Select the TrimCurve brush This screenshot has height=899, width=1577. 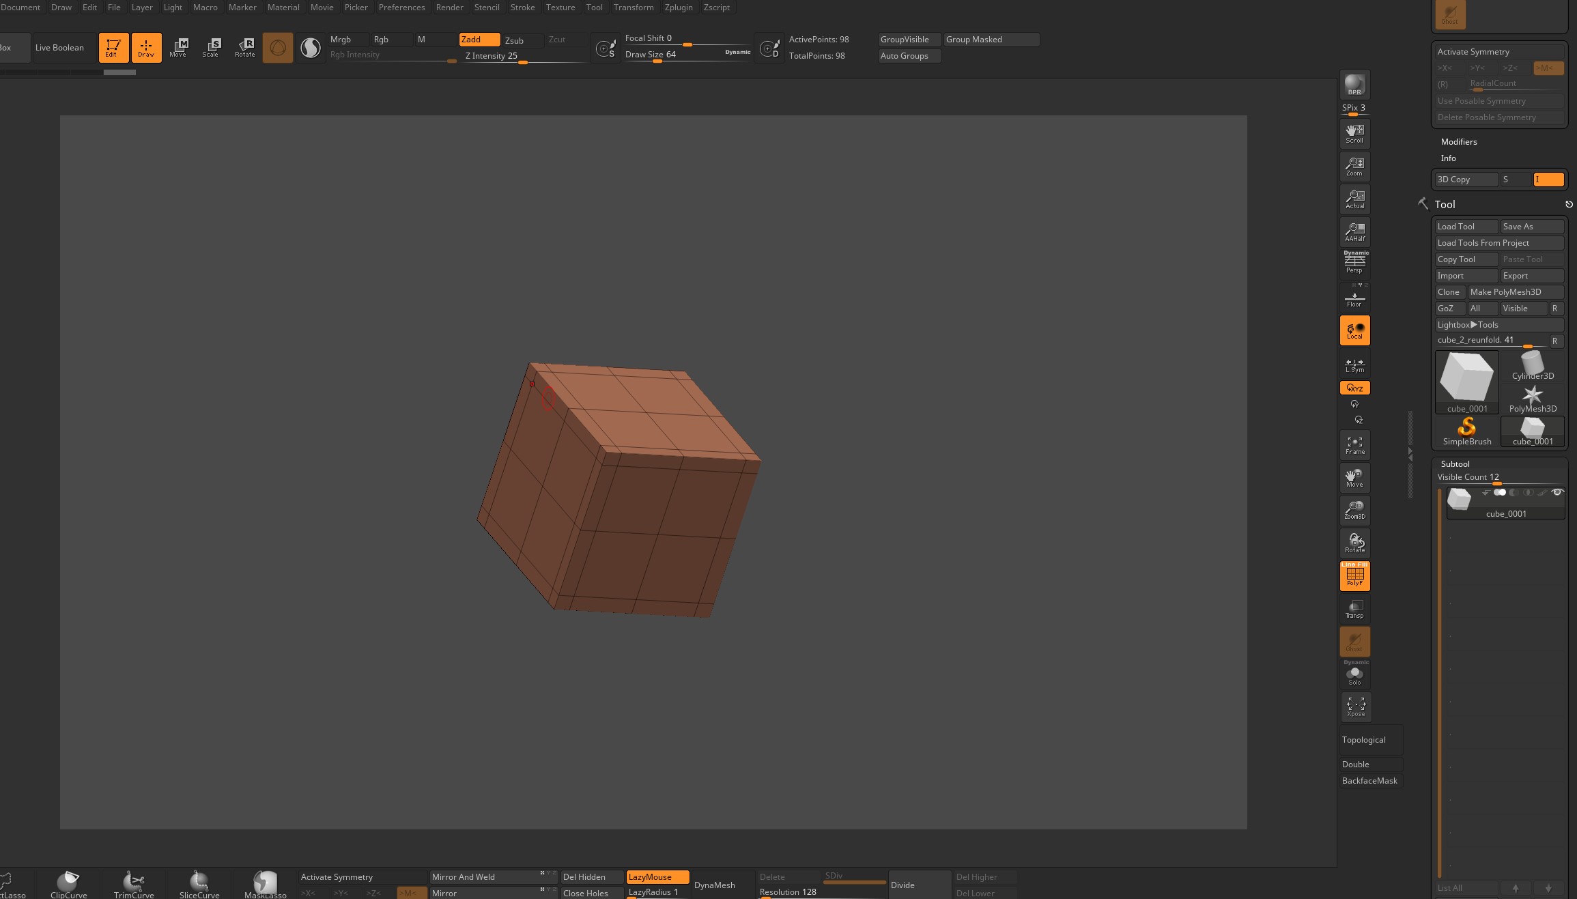pyautogui.click(x=134, y=885)
